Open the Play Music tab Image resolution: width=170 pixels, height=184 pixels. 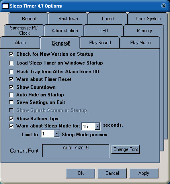(140, 43)
